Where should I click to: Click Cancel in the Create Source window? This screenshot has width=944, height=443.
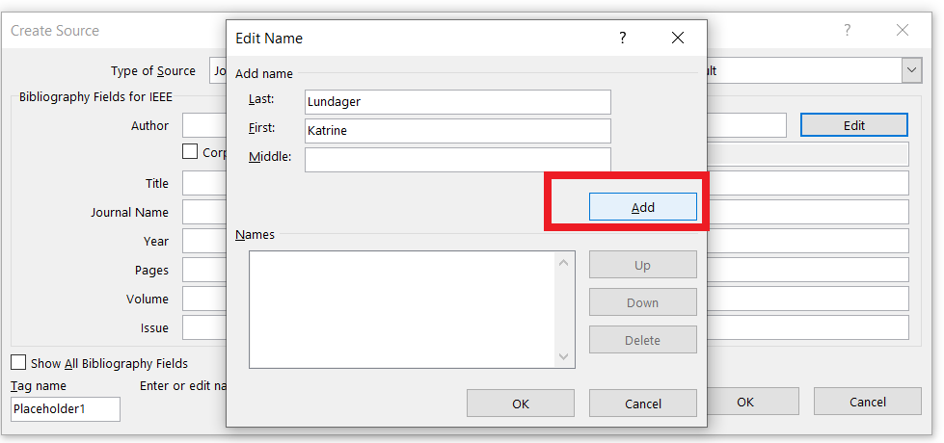[x=868, y=402]
